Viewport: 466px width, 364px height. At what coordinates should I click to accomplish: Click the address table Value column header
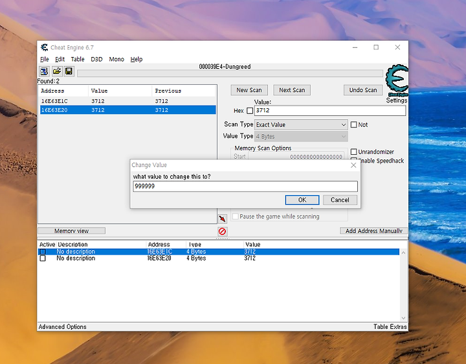321,244
